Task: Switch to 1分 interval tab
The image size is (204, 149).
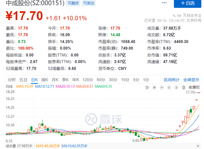Action: (146, 80)
